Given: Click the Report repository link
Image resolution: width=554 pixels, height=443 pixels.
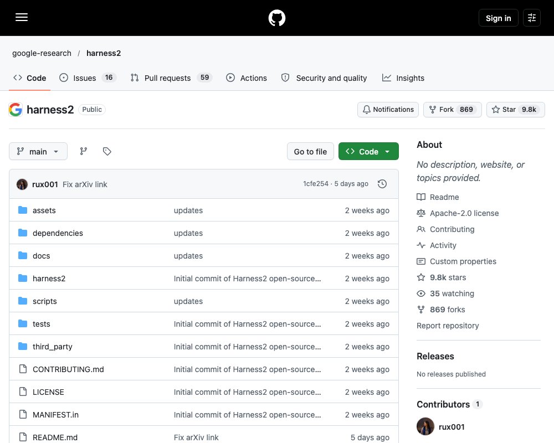Looking at the screenshot, I should 448,326.
